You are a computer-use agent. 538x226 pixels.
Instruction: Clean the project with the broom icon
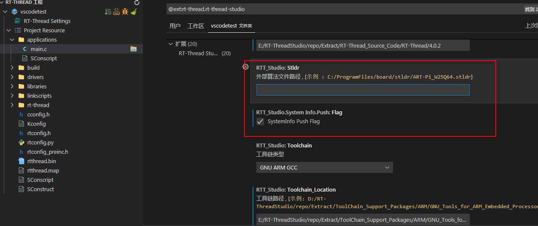(134, 11)
